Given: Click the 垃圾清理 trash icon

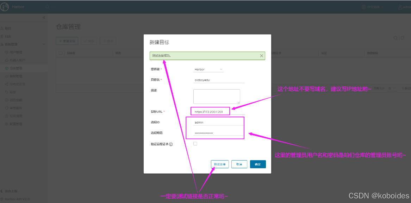Looking at the screenshot, I should point(7,116).
